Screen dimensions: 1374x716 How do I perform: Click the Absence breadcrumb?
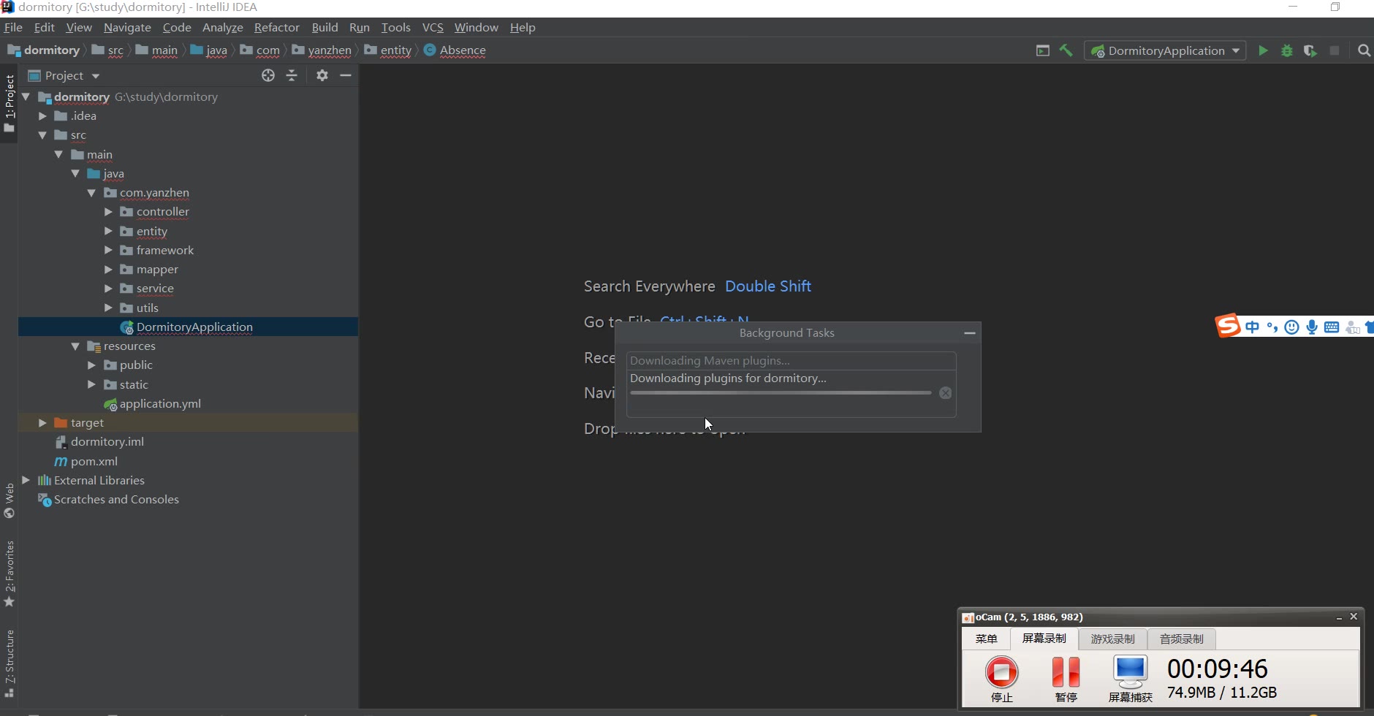pos(454,50)
